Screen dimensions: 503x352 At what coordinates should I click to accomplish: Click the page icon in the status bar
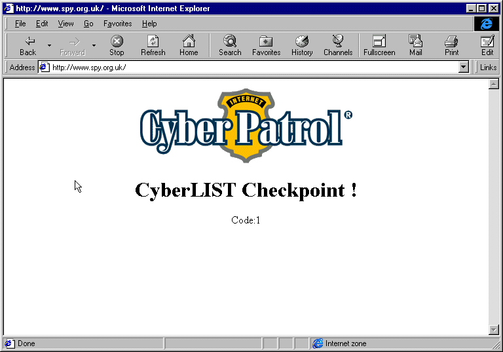click(x=9, y=343)
